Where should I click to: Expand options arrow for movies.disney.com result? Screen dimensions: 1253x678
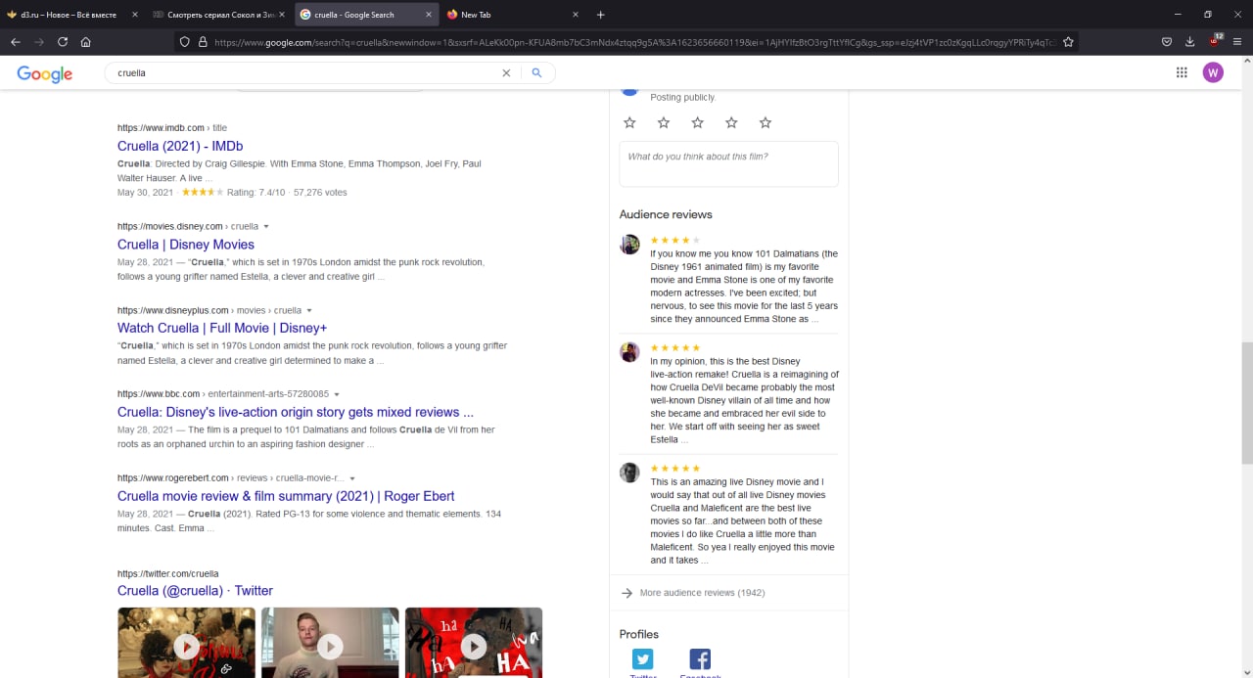coord(266,227)
